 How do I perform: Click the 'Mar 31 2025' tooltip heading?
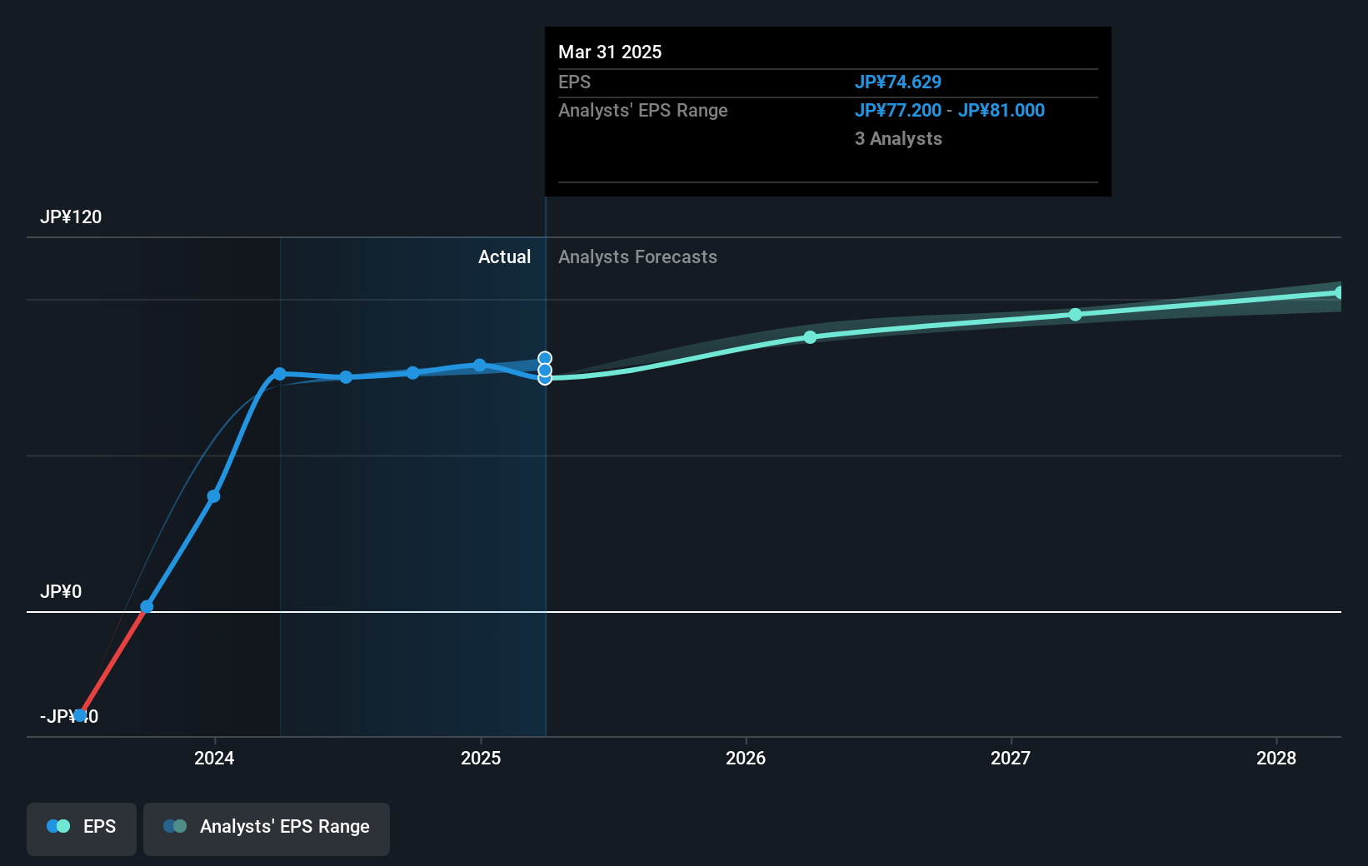[x=610, y=52]
